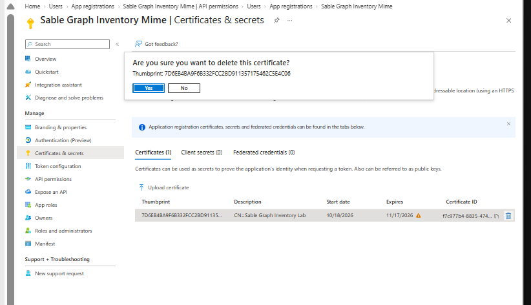Click the API permissions icon
The height and width of the screenshot is (305, 531).
pos(28,178)
